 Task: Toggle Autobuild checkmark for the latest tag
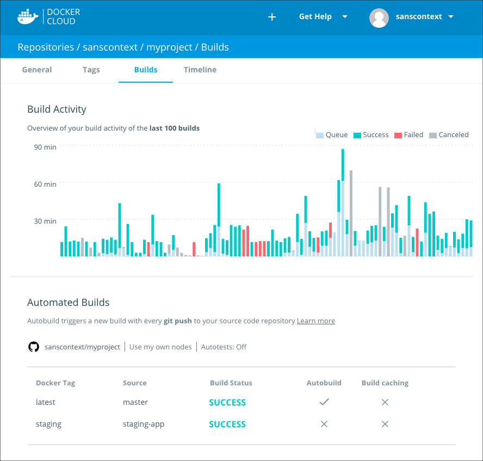pyautogui.click(x=324, y=402)
